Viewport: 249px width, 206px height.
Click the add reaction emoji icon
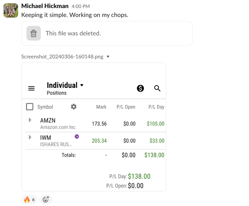(x=46, y=199)
